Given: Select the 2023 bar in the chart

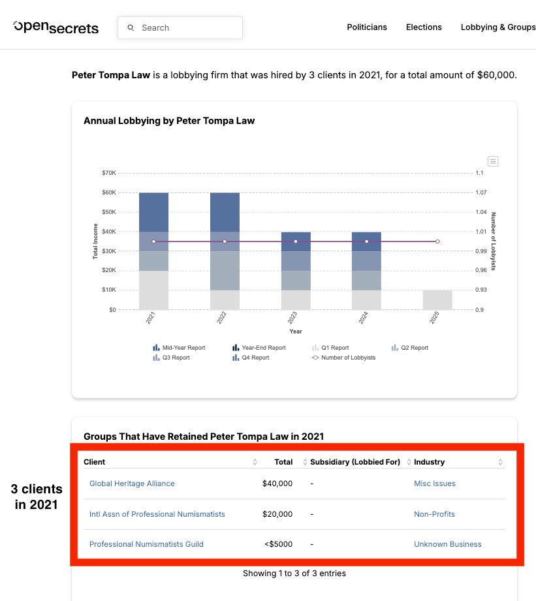Looking at the screenshot, I should pos(296,271).
